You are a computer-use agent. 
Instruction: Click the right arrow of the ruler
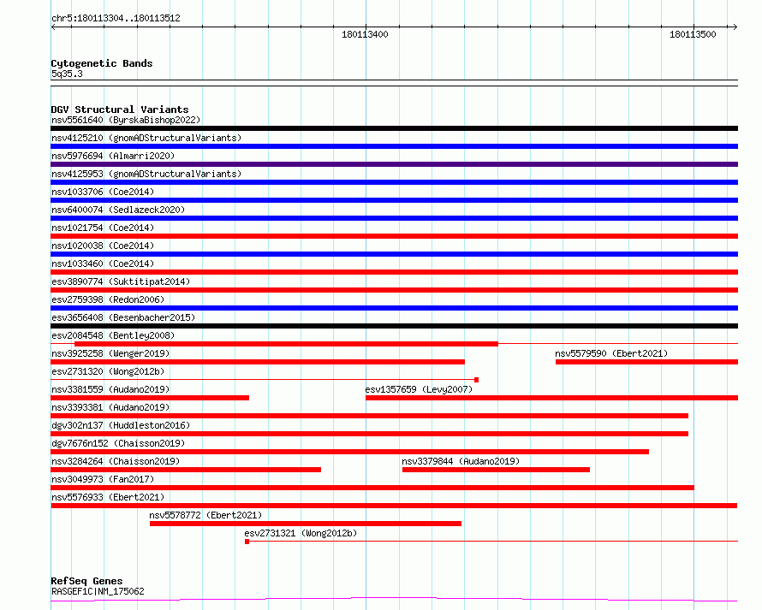click(735, 27)
